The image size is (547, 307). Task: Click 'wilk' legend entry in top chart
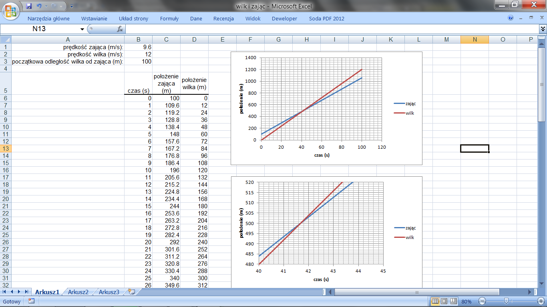404,113
